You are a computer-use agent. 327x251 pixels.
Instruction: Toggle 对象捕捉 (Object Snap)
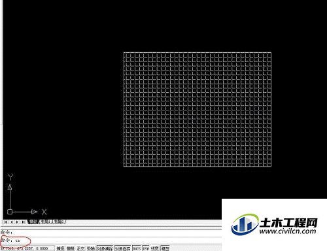[x=105, y=248]
